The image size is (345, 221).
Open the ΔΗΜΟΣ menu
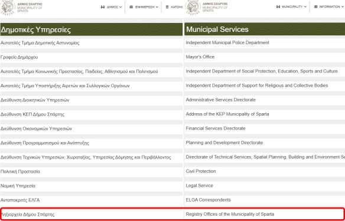[111, 7]
